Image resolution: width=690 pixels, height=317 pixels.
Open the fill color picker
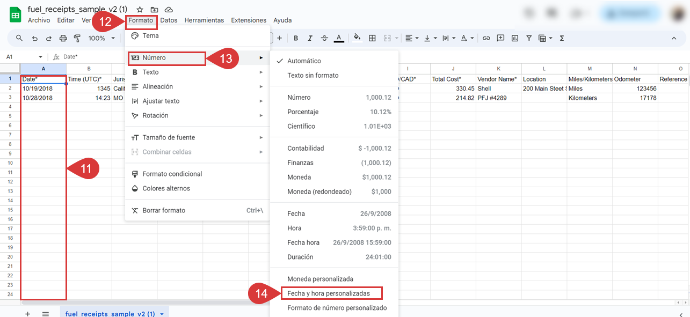tap(358, 38)
